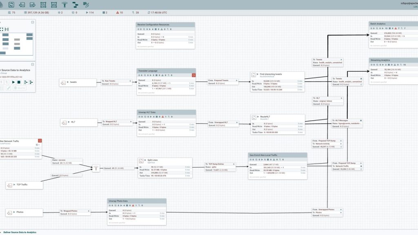Select the Batch Analytics group header
Image resolution: width=418 pixels, height=235 pixels.
(x=394, y=24)
